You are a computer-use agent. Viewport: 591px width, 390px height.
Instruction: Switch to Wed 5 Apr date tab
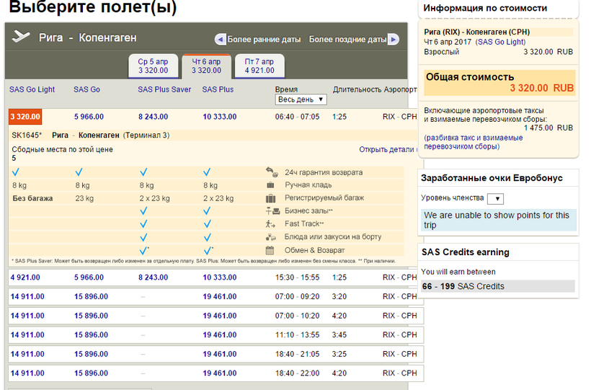click(153, 66)
